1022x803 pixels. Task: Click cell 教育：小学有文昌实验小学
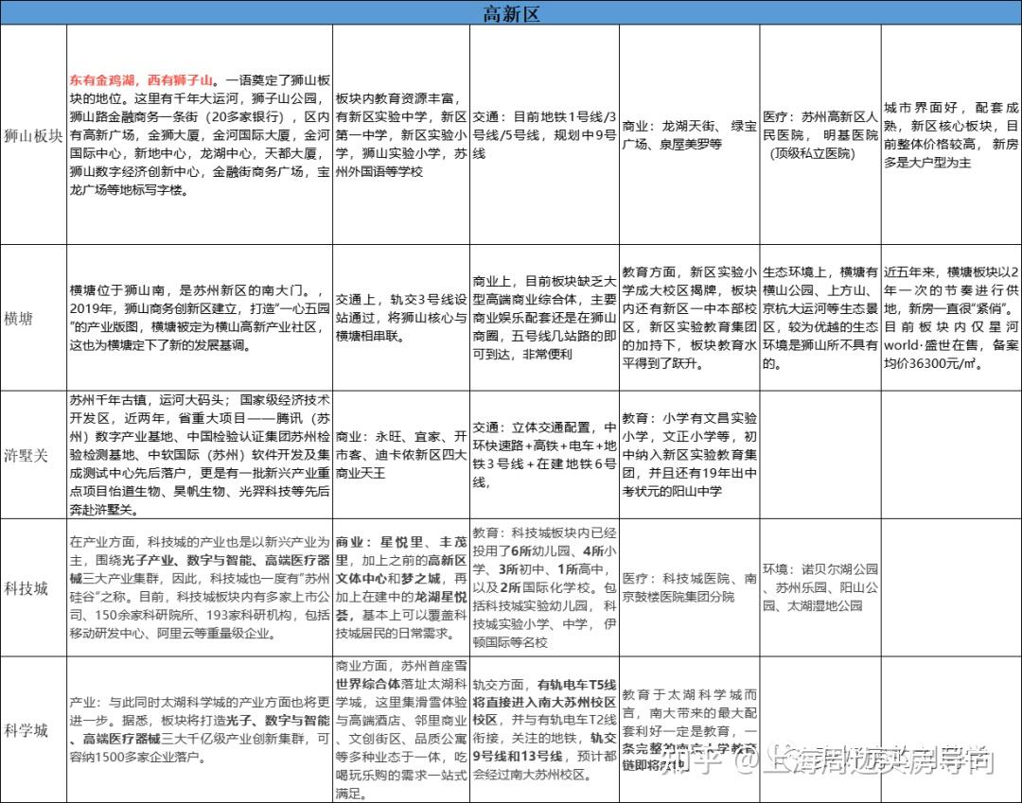[689, 455]
